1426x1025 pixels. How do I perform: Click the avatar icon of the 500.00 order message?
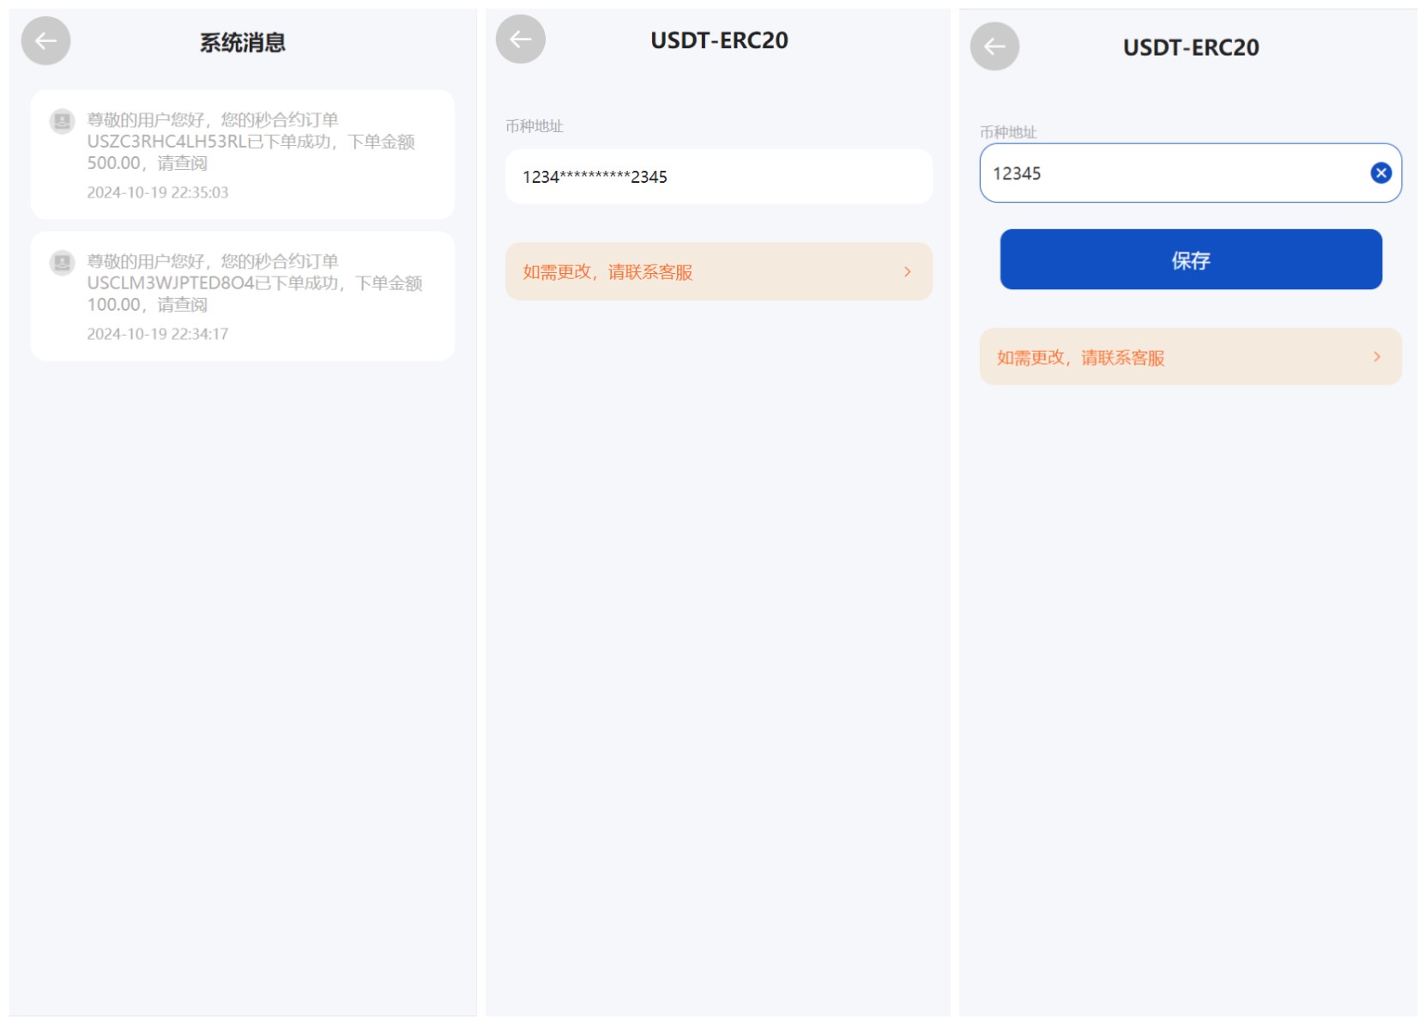coord(62,121)
